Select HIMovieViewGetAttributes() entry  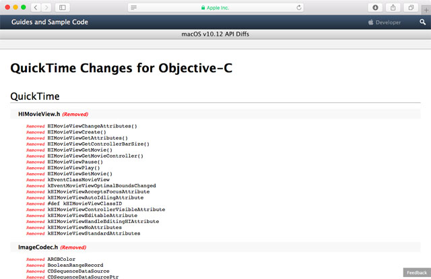(88, 138)
